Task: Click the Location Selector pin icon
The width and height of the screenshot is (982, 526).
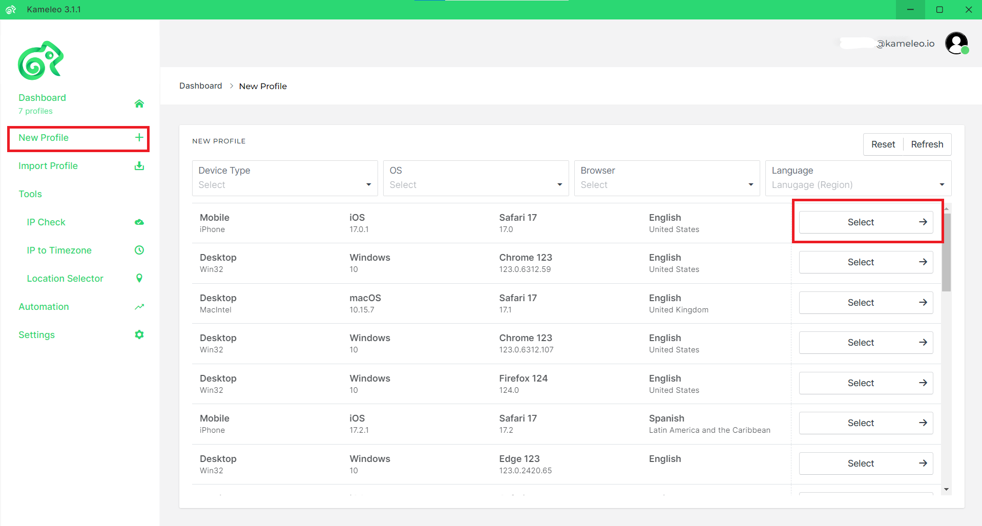Action: tap(139, 278)
